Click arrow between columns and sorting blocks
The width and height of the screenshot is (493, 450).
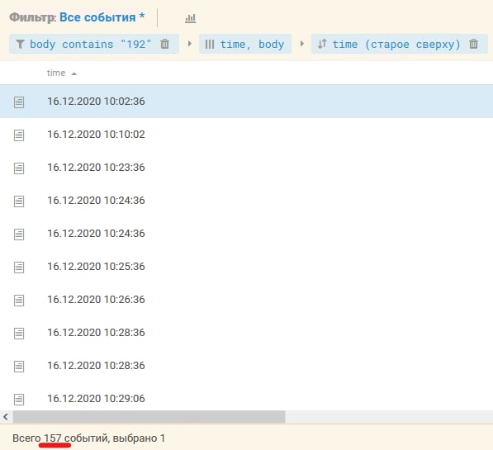point(302,44)
